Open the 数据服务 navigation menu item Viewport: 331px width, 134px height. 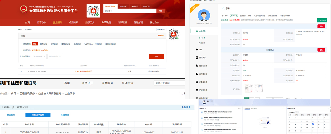(x=58, y=23)
